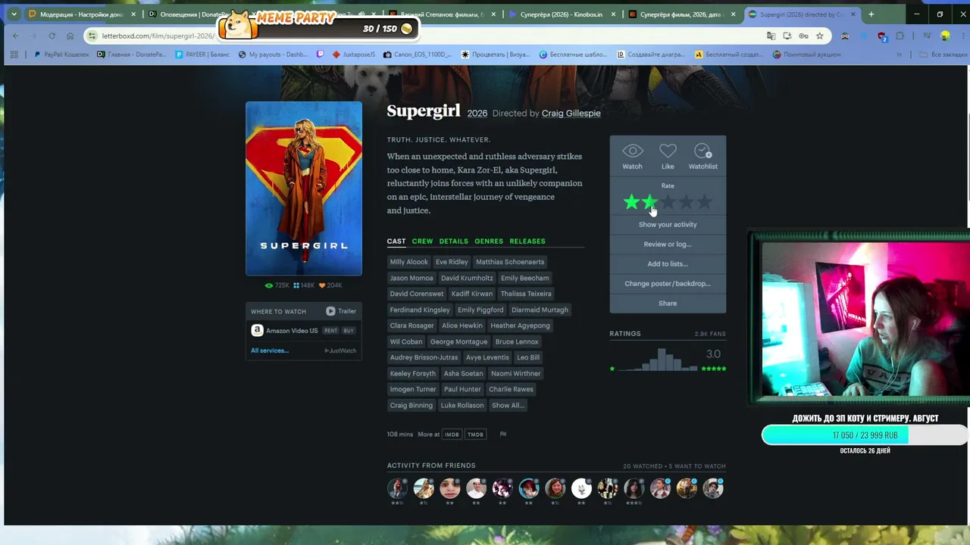Expand the cast list with Show All

[x=508, y=405]
